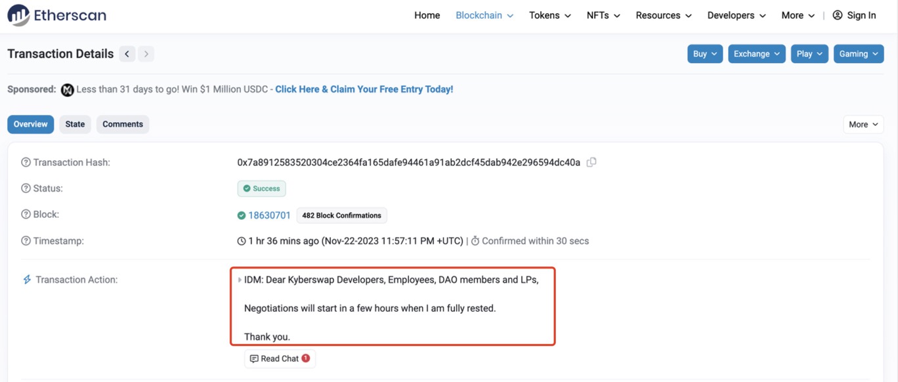Open the More options dropdown on tabs row
898x382 pixels.
(863, 124)
